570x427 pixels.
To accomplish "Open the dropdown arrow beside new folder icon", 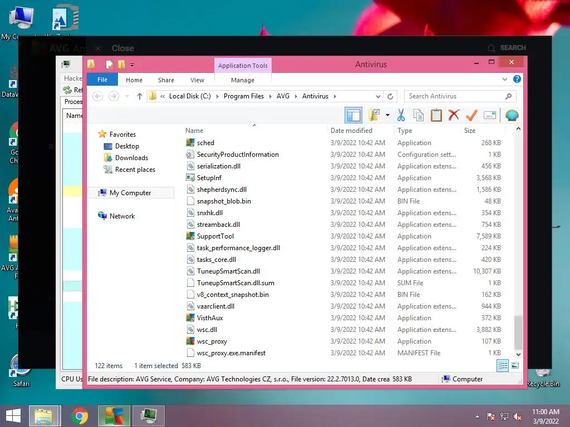I will (x=387, y=116).
